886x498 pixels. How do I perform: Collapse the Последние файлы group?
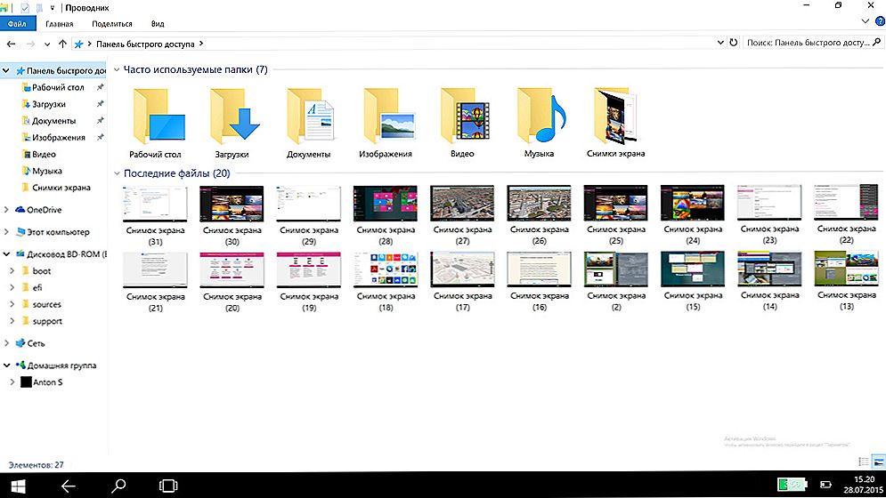(117, 173)
